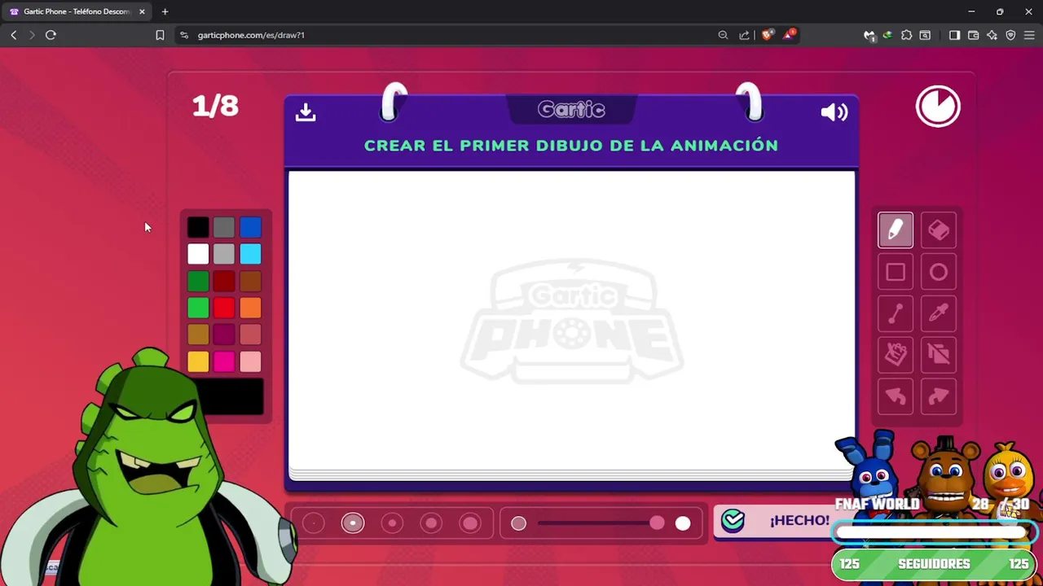The height and width of the screenshot is (586, 1043).
Task: Open the Brave Shields lion icon
Action: click(x=767, y=35)
